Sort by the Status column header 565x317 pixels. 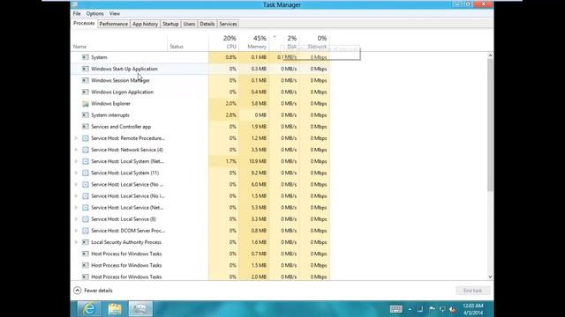[177, 47]
